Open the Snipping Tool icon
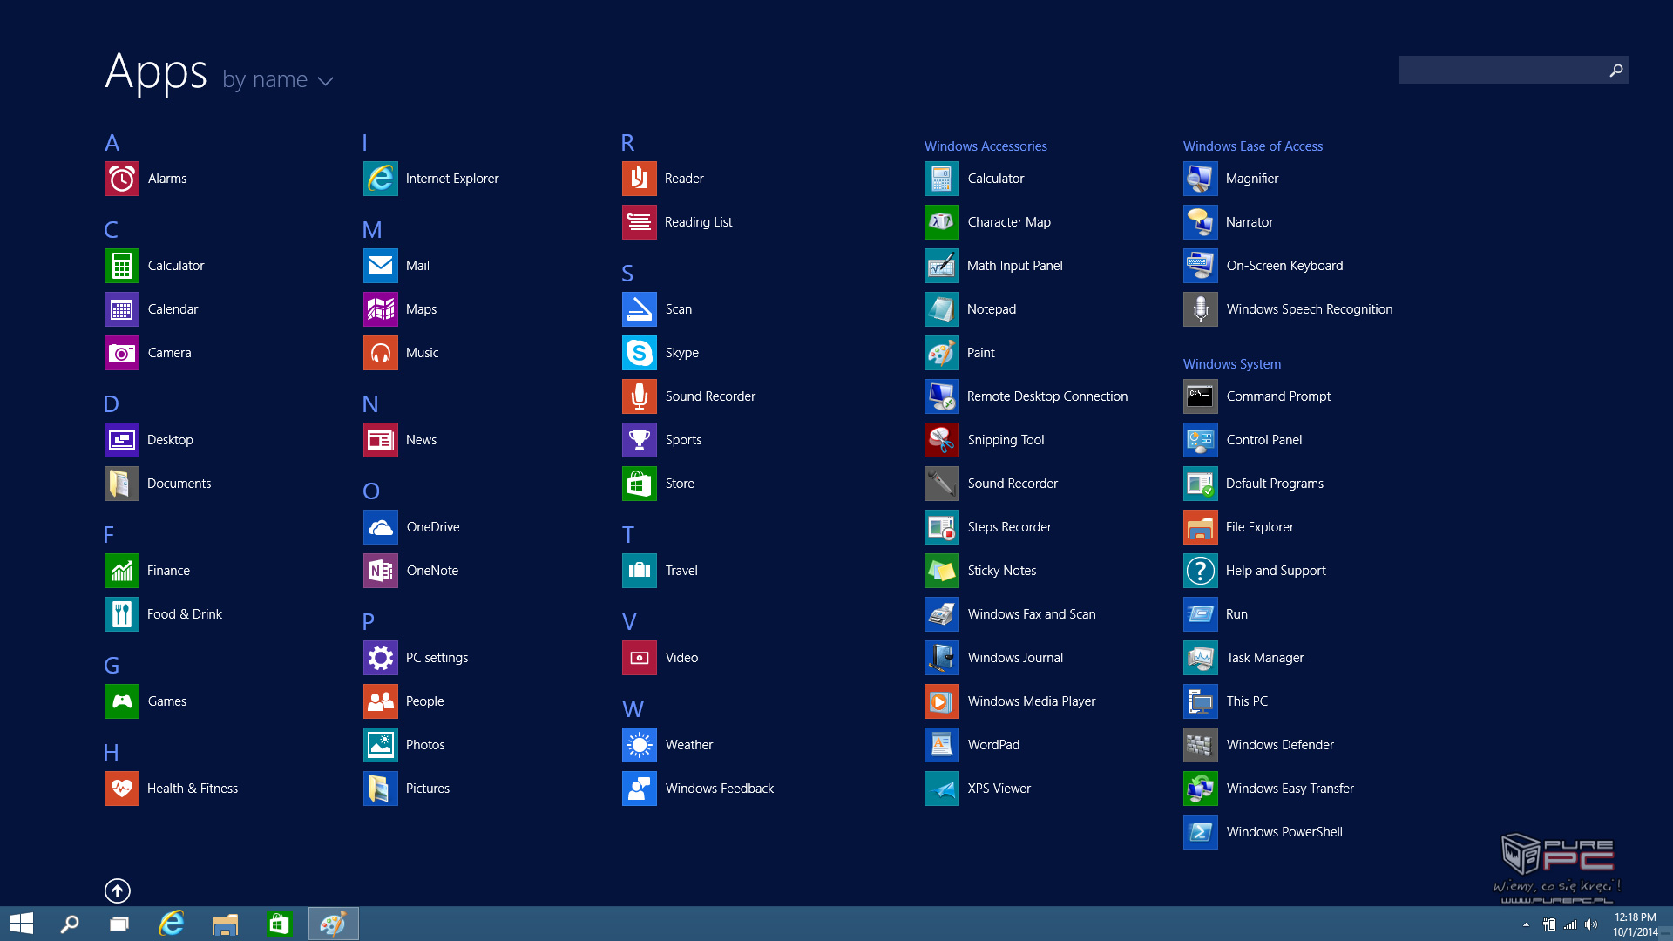1673x941 pixels. (942, 440)
